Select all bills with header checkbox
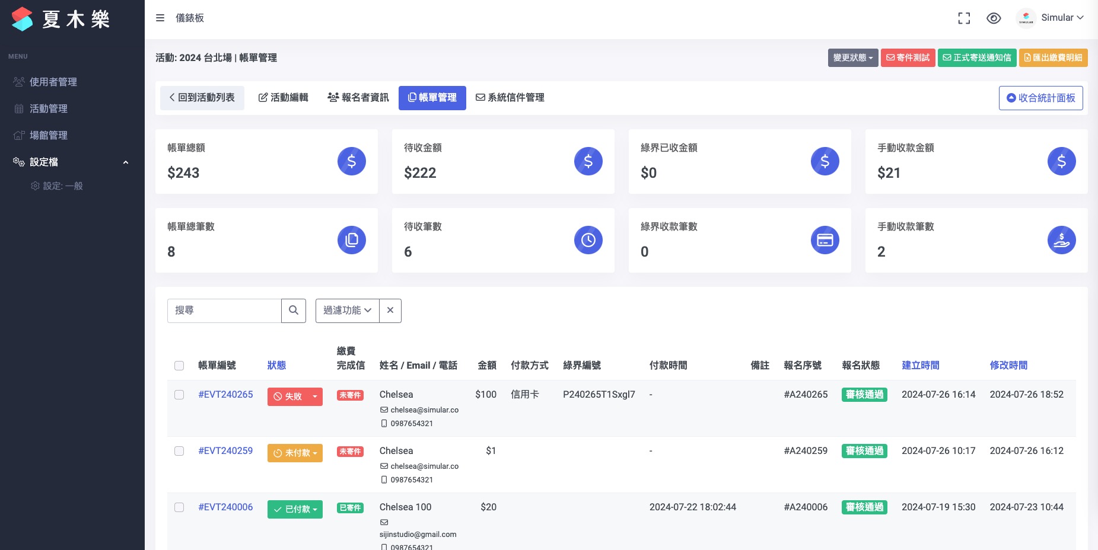This screenshot has height=550, width=1098. (x=179, y=366)
